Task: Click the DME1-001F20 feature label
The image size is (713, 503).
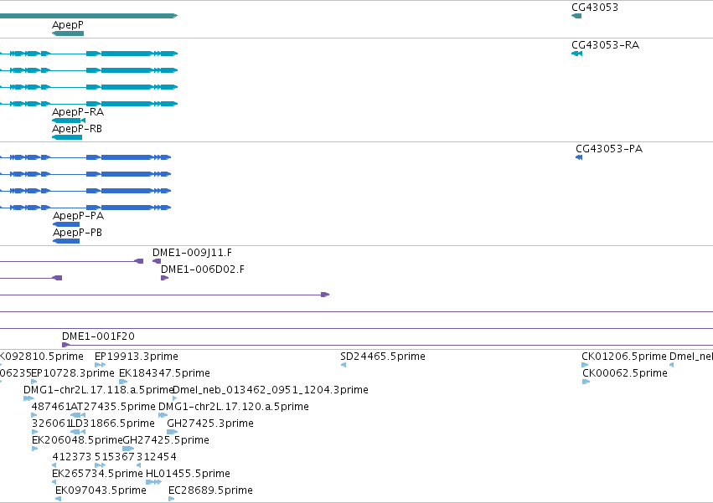Action: click(x=98, y=336)
